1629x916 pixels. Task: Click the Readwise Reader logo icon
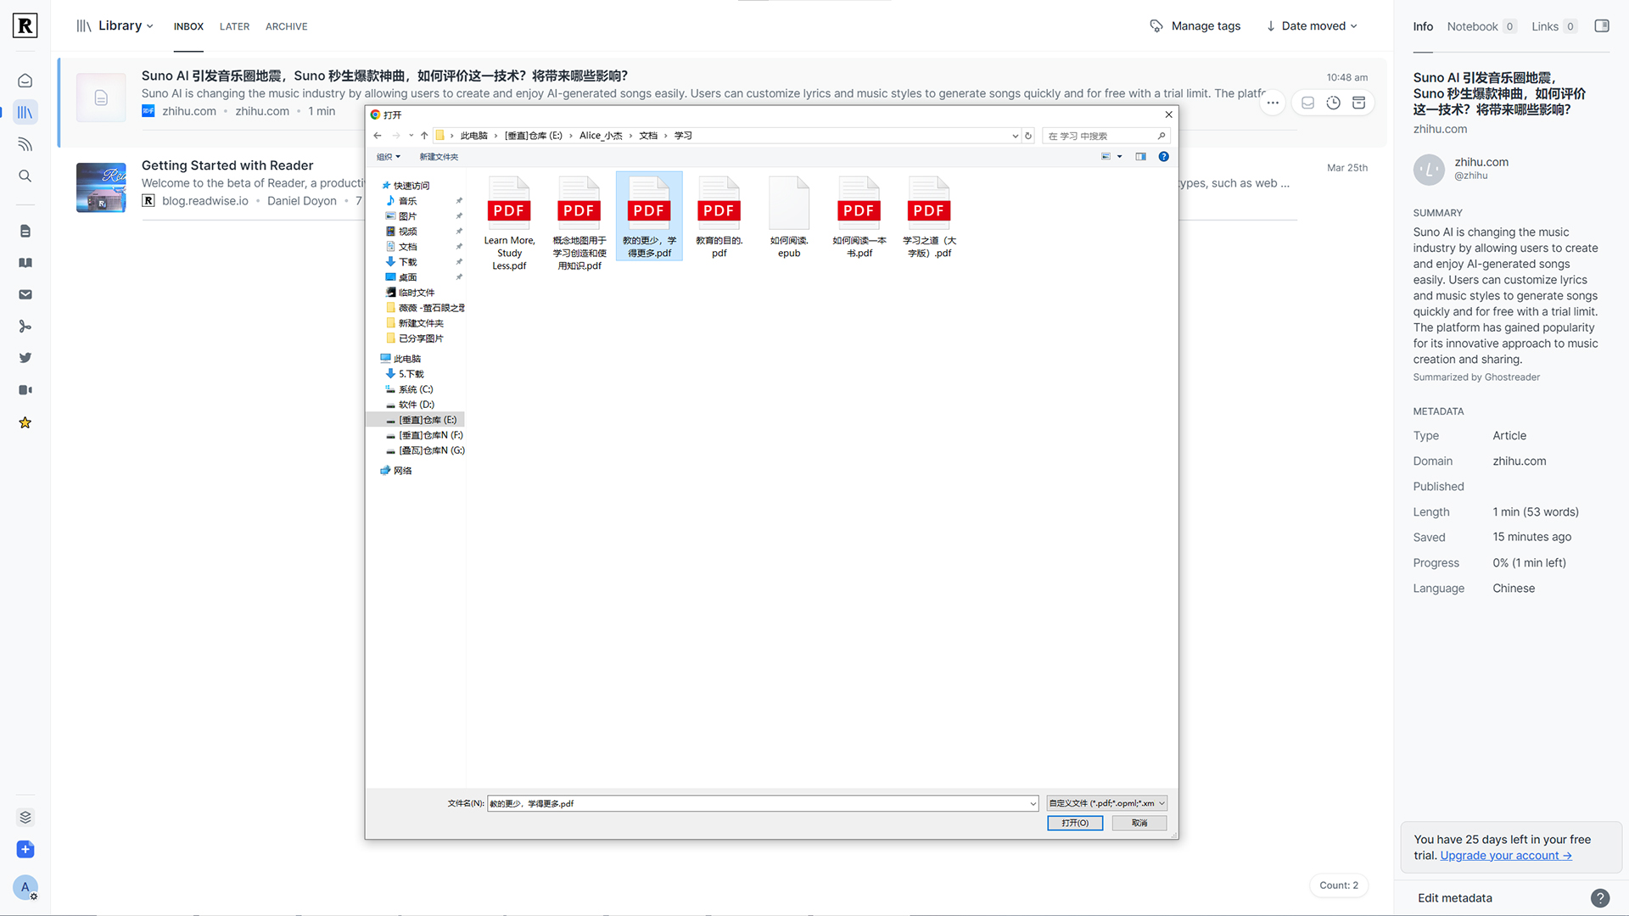coord(25,25)
